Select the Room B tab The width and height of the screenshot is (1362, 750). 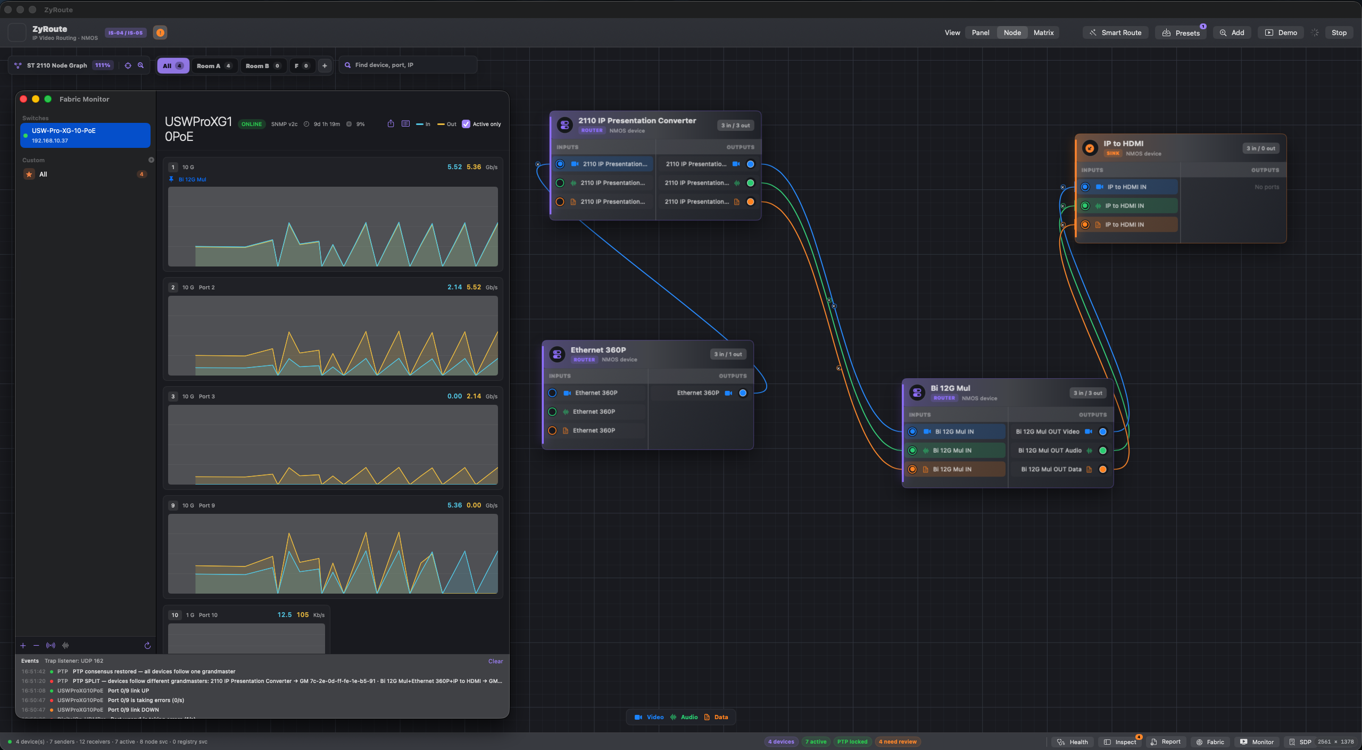(263, 65)
